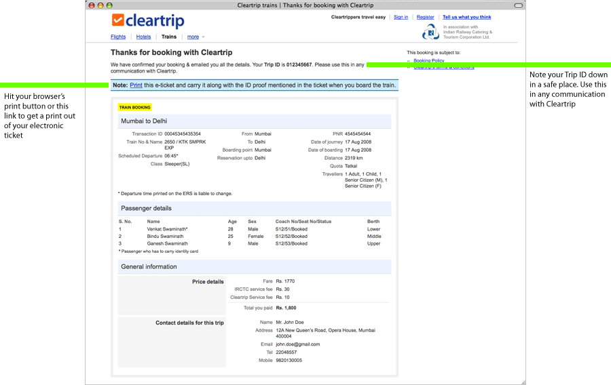Screen dimensions: 611x385
Task: Click Transaction ID value 00045345435354
Action: point(183,134)
